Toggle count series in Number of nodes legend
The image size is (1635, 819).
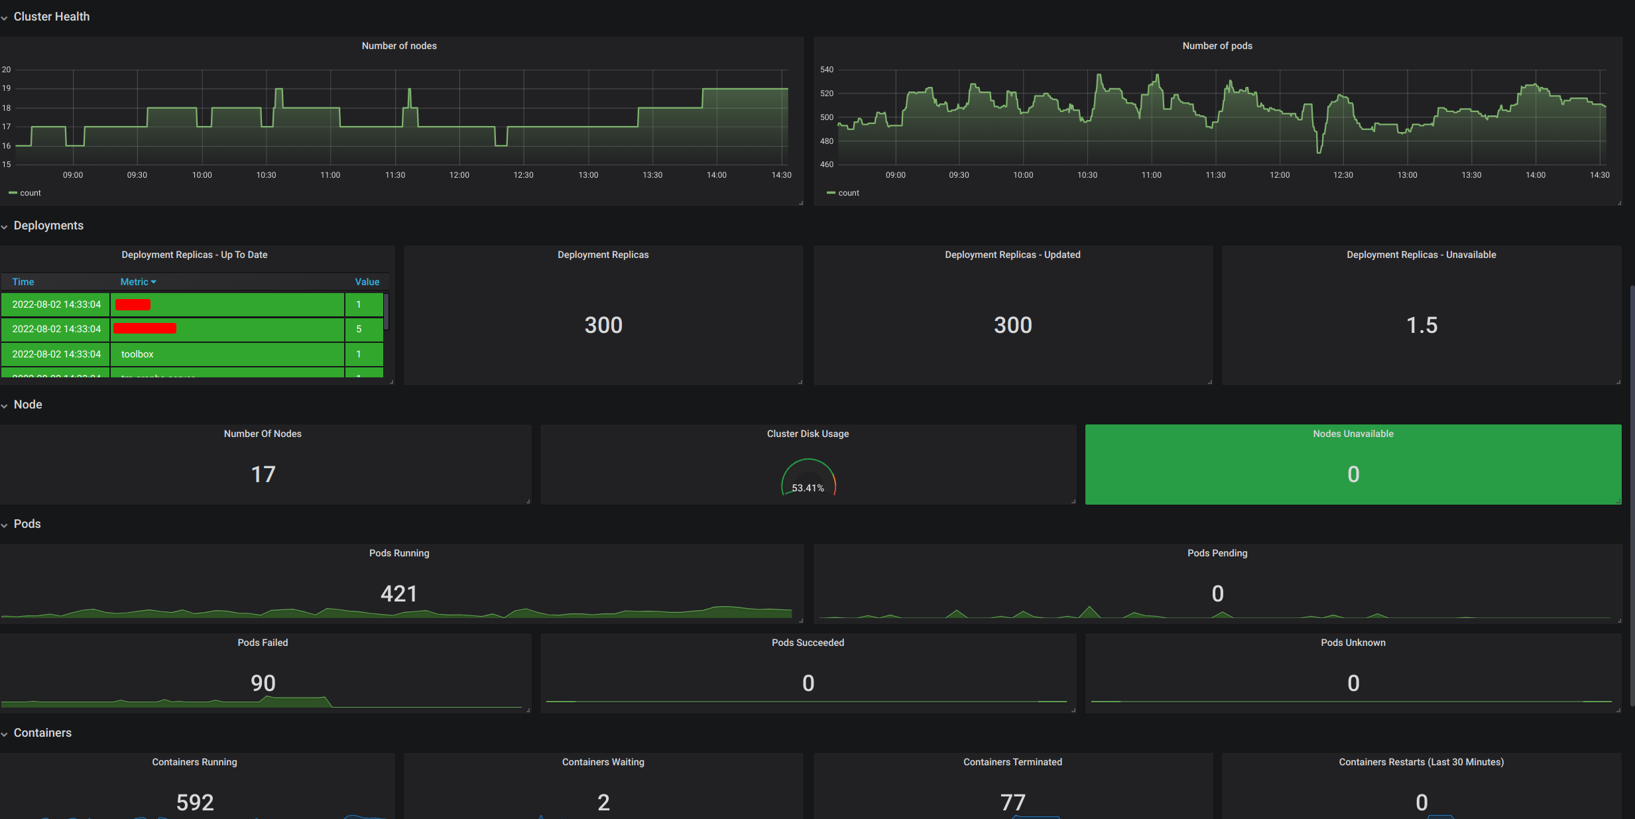coord(30,193)
